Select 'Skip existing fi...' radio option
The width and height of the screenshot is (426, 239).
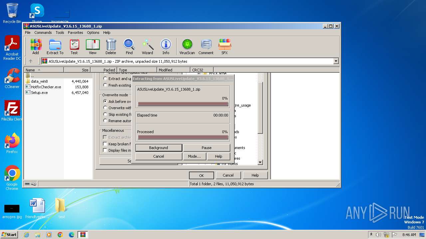(105, 114)
